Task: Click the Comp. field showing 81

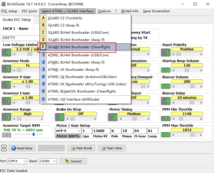Action: click(x=152, y=131)
